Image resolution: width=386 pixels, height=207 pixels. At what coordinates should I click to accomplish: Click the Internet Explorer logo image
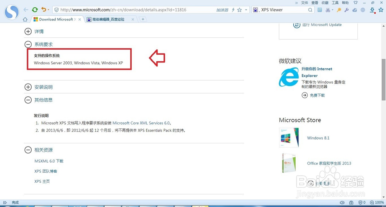(x=288, y=77)
